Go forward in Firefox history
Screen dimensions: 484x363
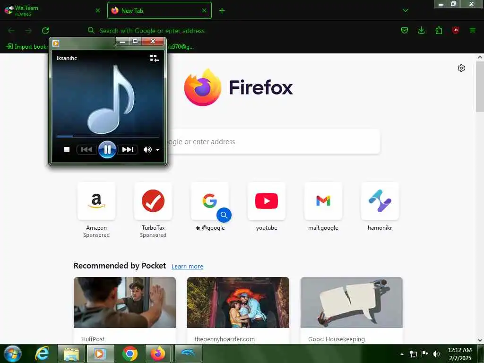pyautogui.click(x=28, y=31)
